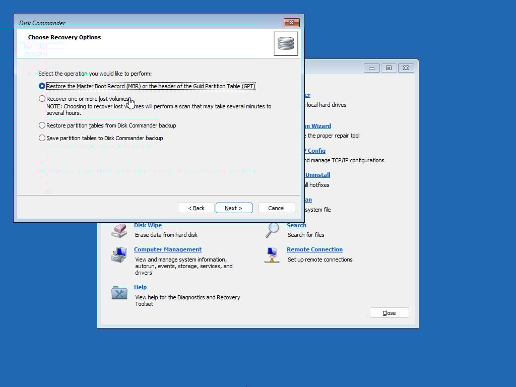This screenshot has width=516, height=387.
Task: Open the Disk Wipe link
Action: [x=148, y=225]
